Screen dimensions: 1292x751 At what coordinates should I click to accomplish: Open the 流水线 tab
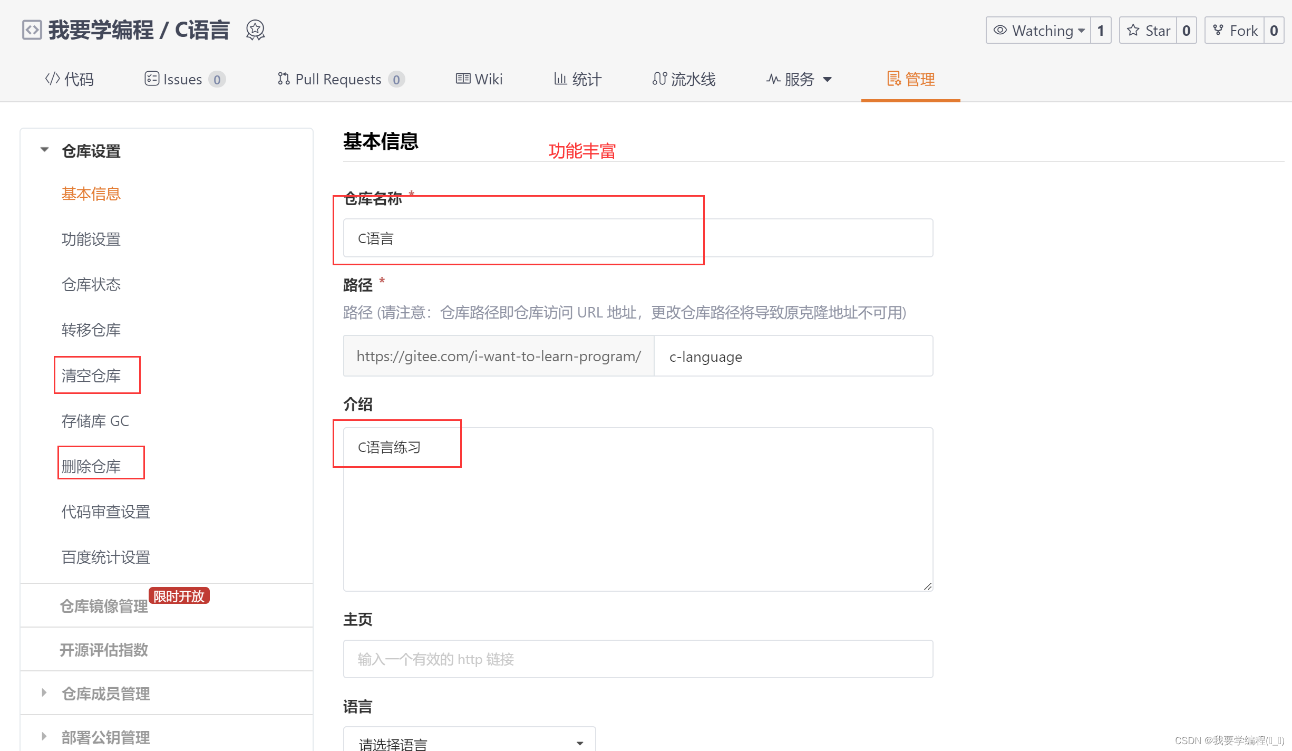[x=684, y=79]
